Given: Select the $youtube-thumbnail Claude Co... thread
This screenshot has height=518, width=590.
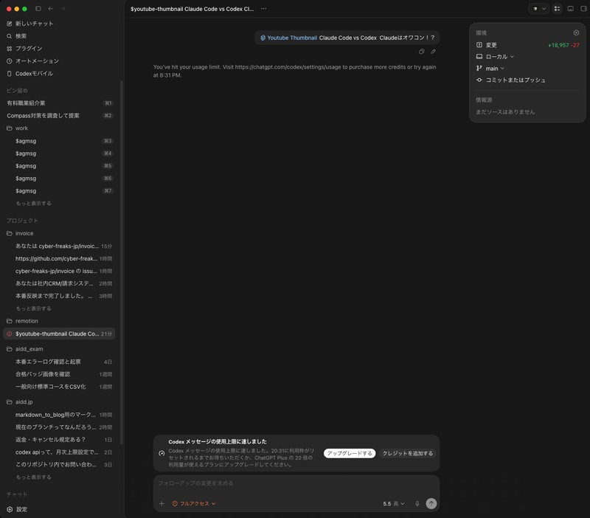Looking at the screenshot, I should 60,334.
